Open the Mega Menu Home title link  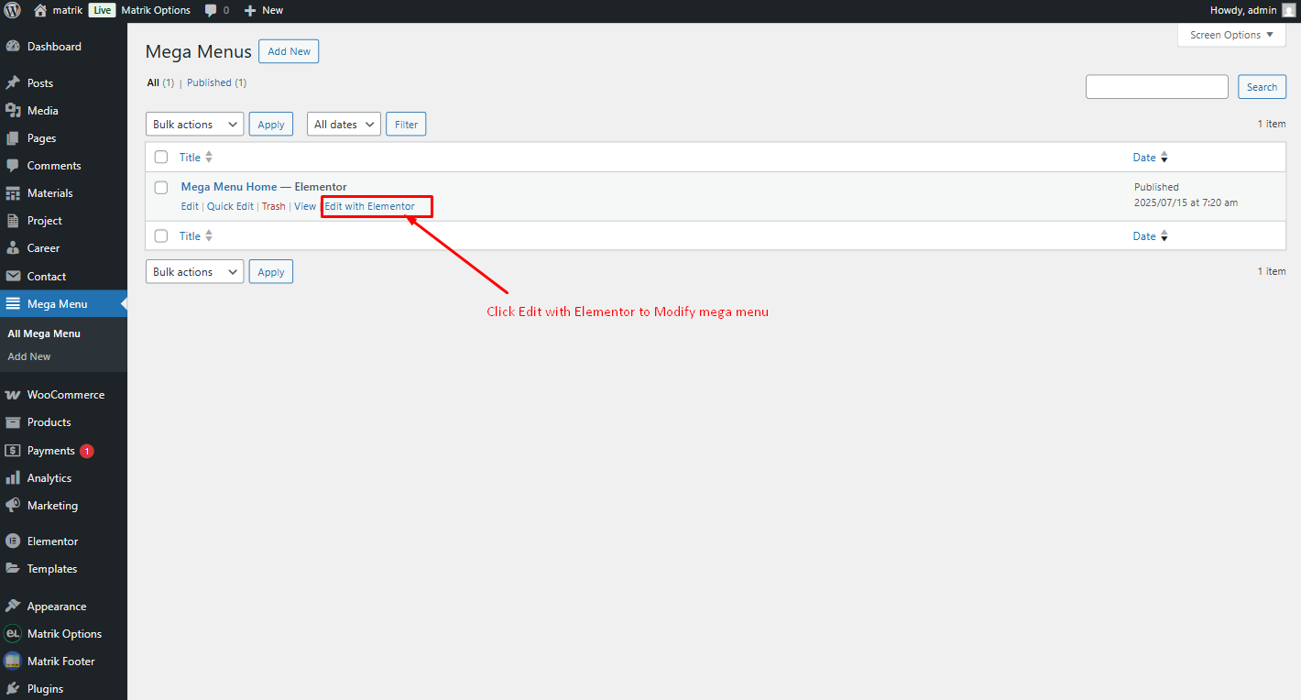pos(229,188)
